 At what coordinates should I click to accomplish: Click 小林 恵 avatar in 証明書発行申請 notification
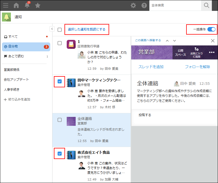click(x=82, y=55)
